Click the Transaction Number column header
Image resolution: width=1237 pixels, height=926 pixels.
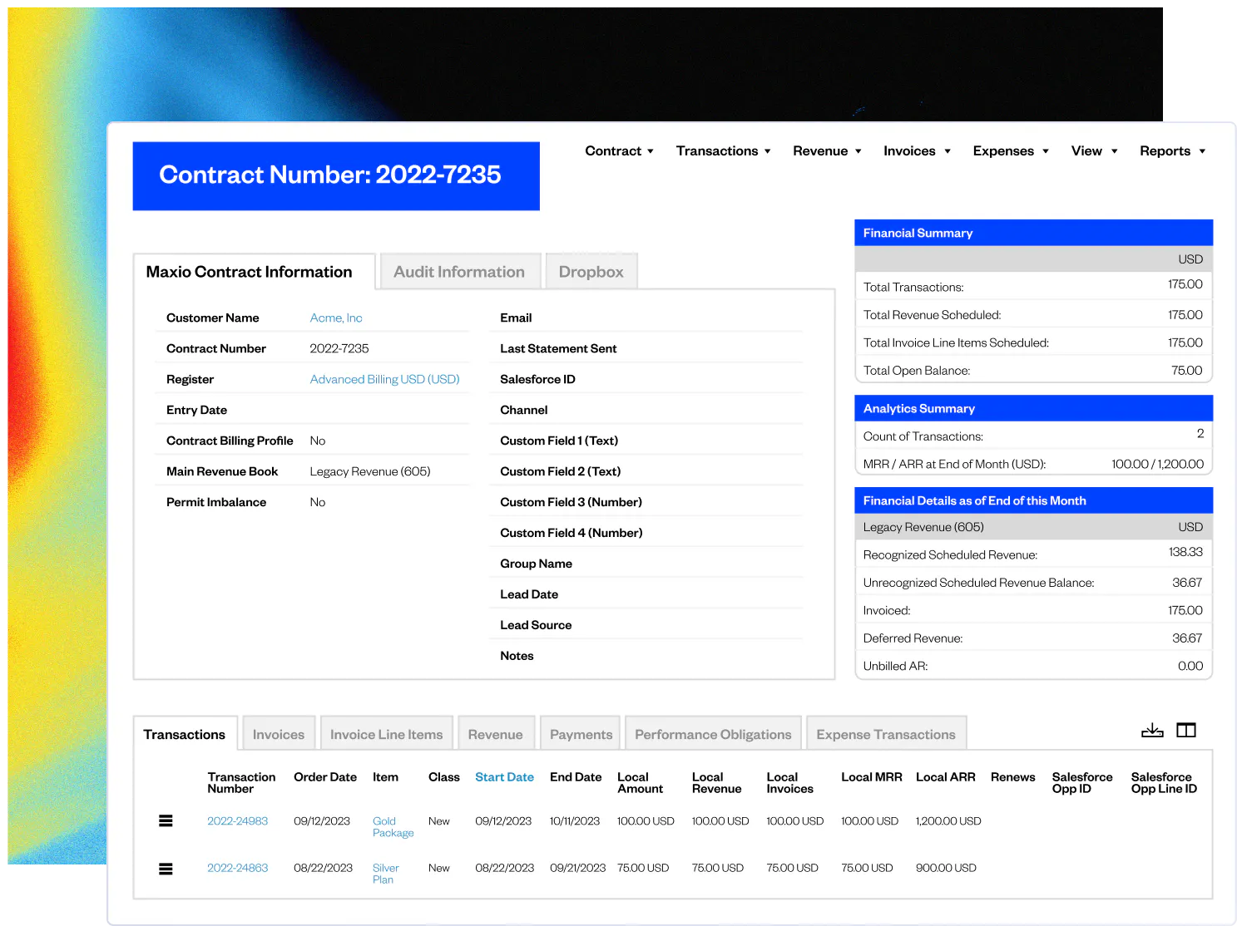[x=241, y=783]
